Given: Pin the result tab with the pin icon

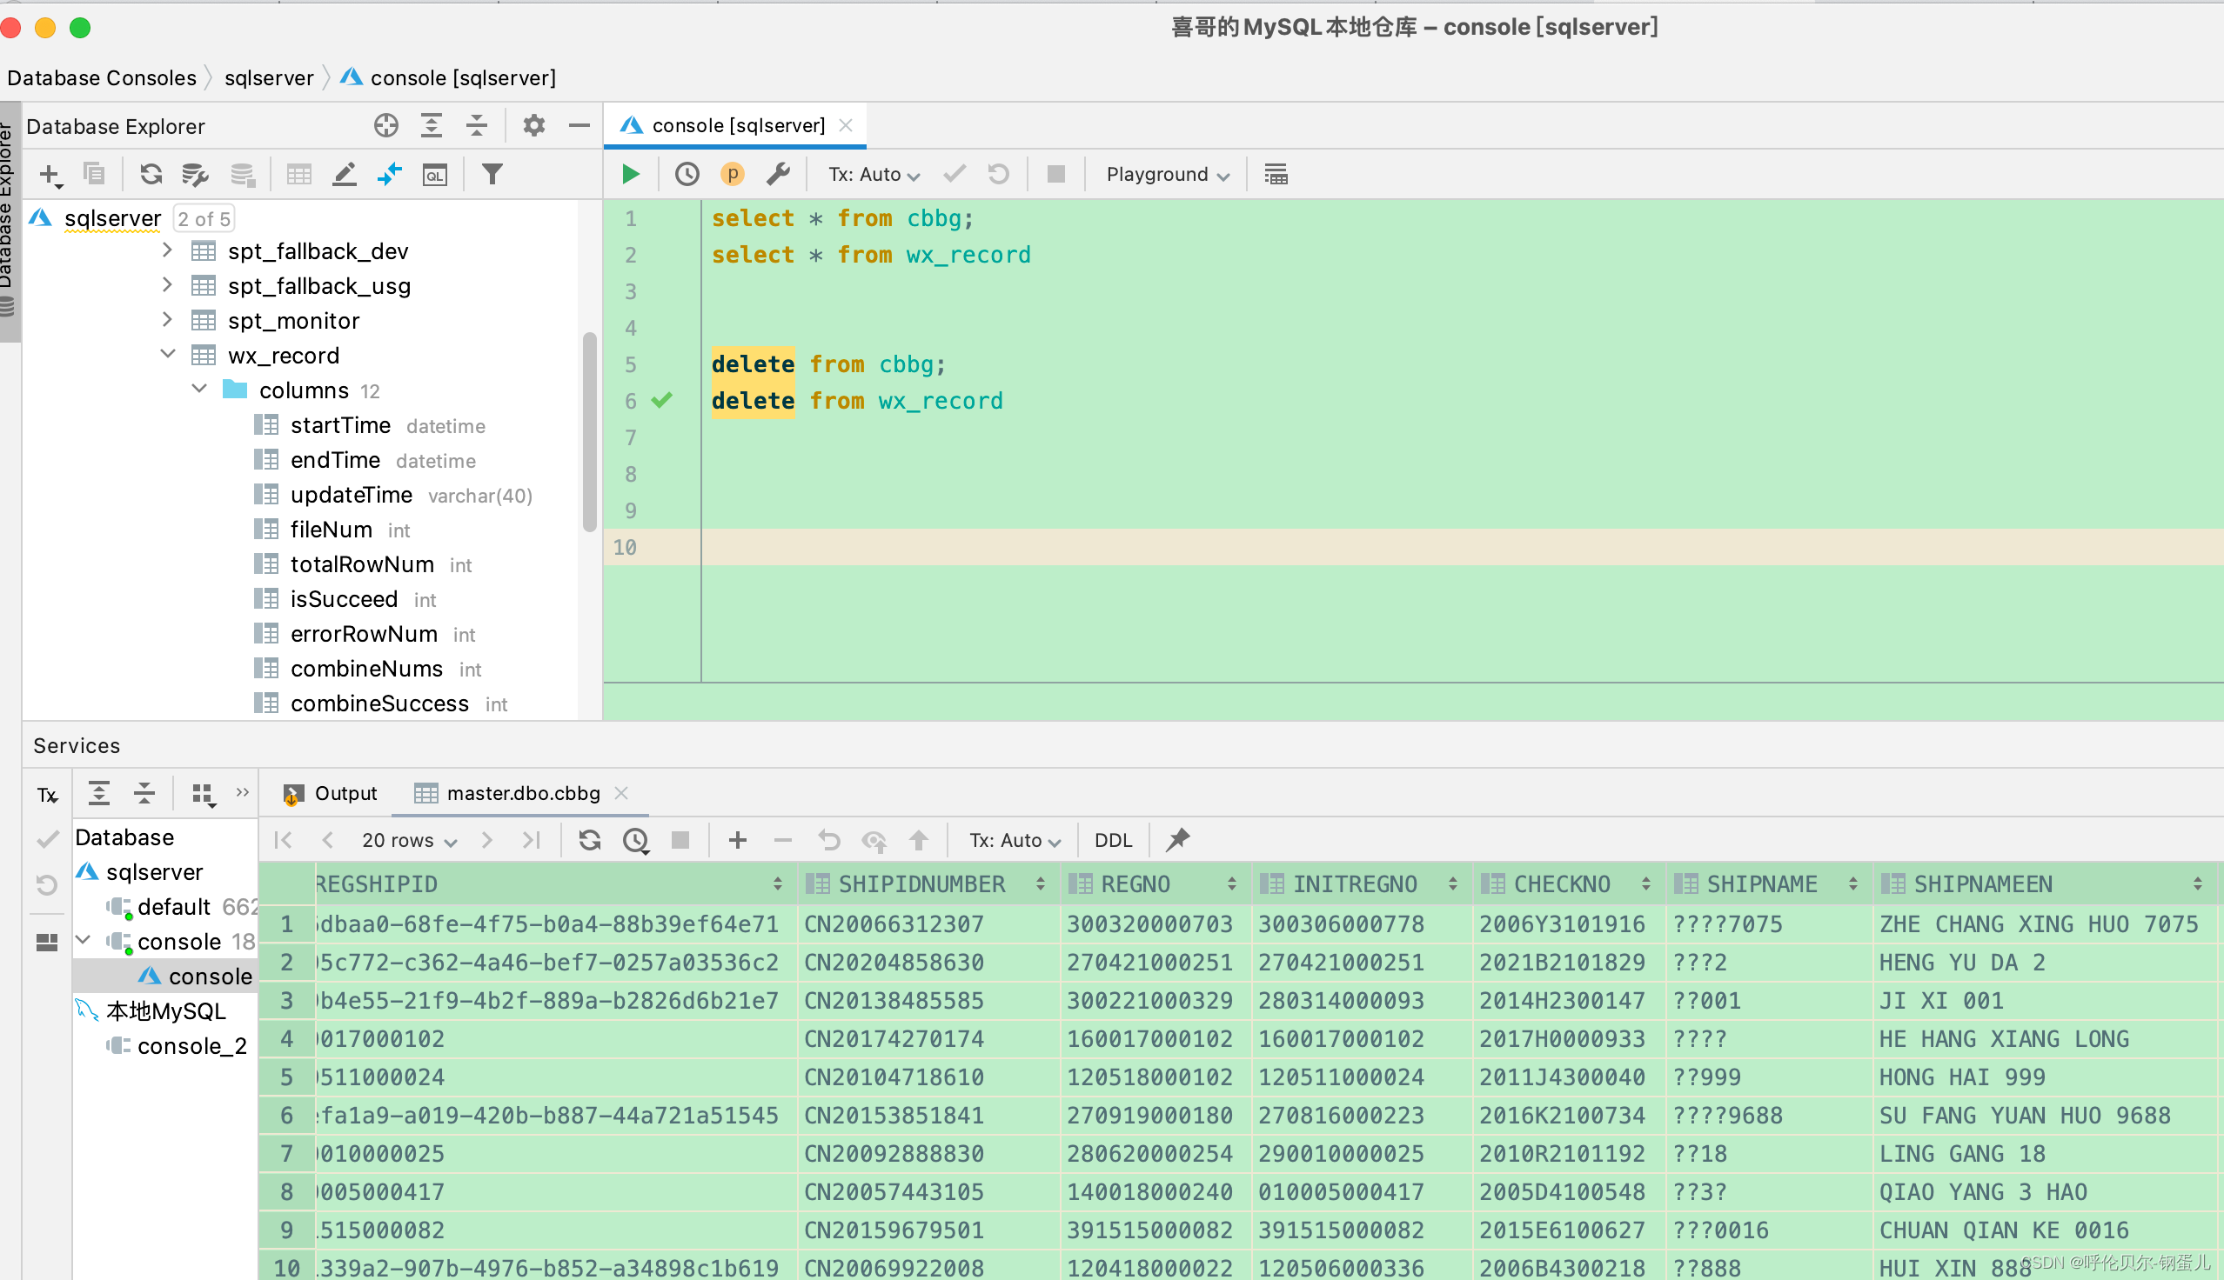Looking at the screenshot, I should (x=1176, y=839).
